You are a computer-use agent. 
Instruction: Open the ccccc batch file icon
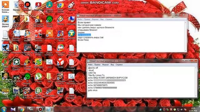click(x=49, y=63)
